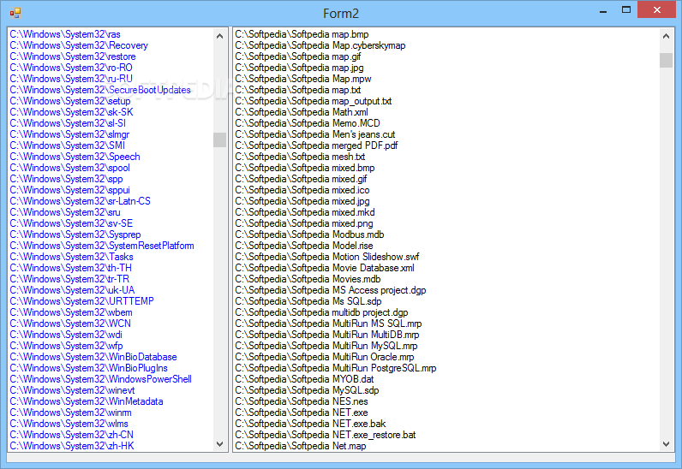This screenshot has height=469, width=682.
Task: Select Softpedia map_output.txt file entry
Action: [314, 101]
